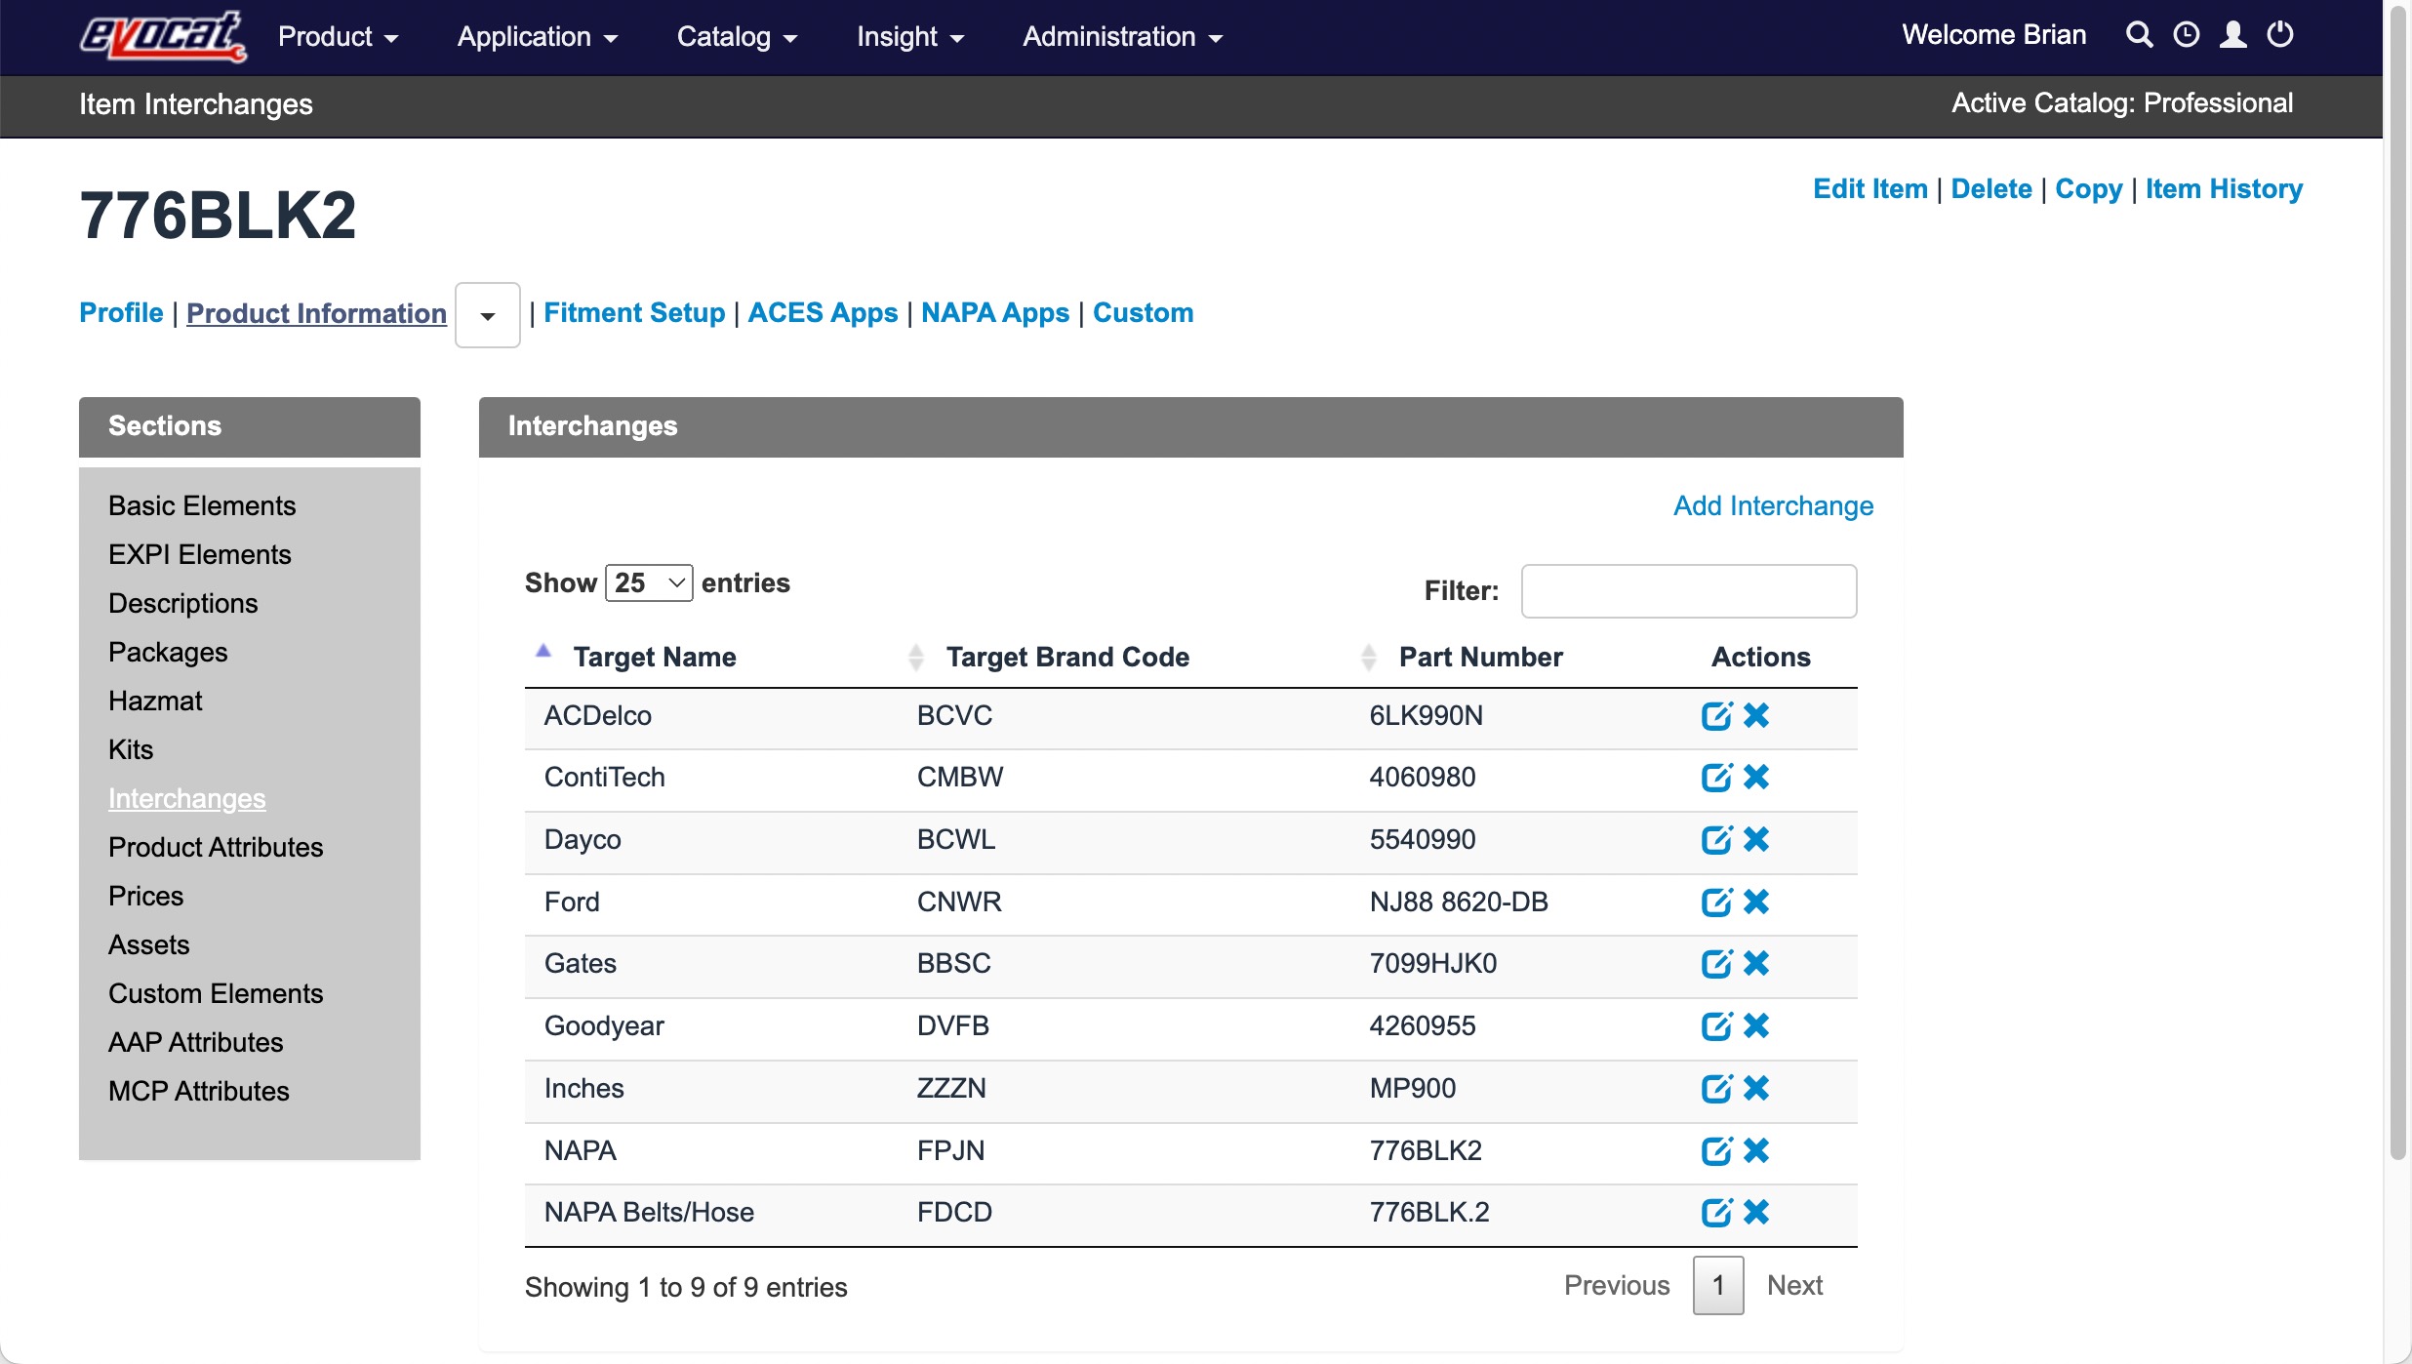
Task: Click the Delete item link
Action: (1991, 188)
